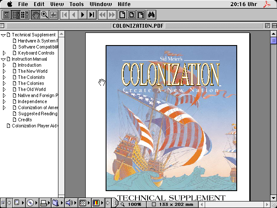Click the 20:16 Uhr clock
Screen dimensions: 277x208
pyautogui.click(x=244, y=4)
